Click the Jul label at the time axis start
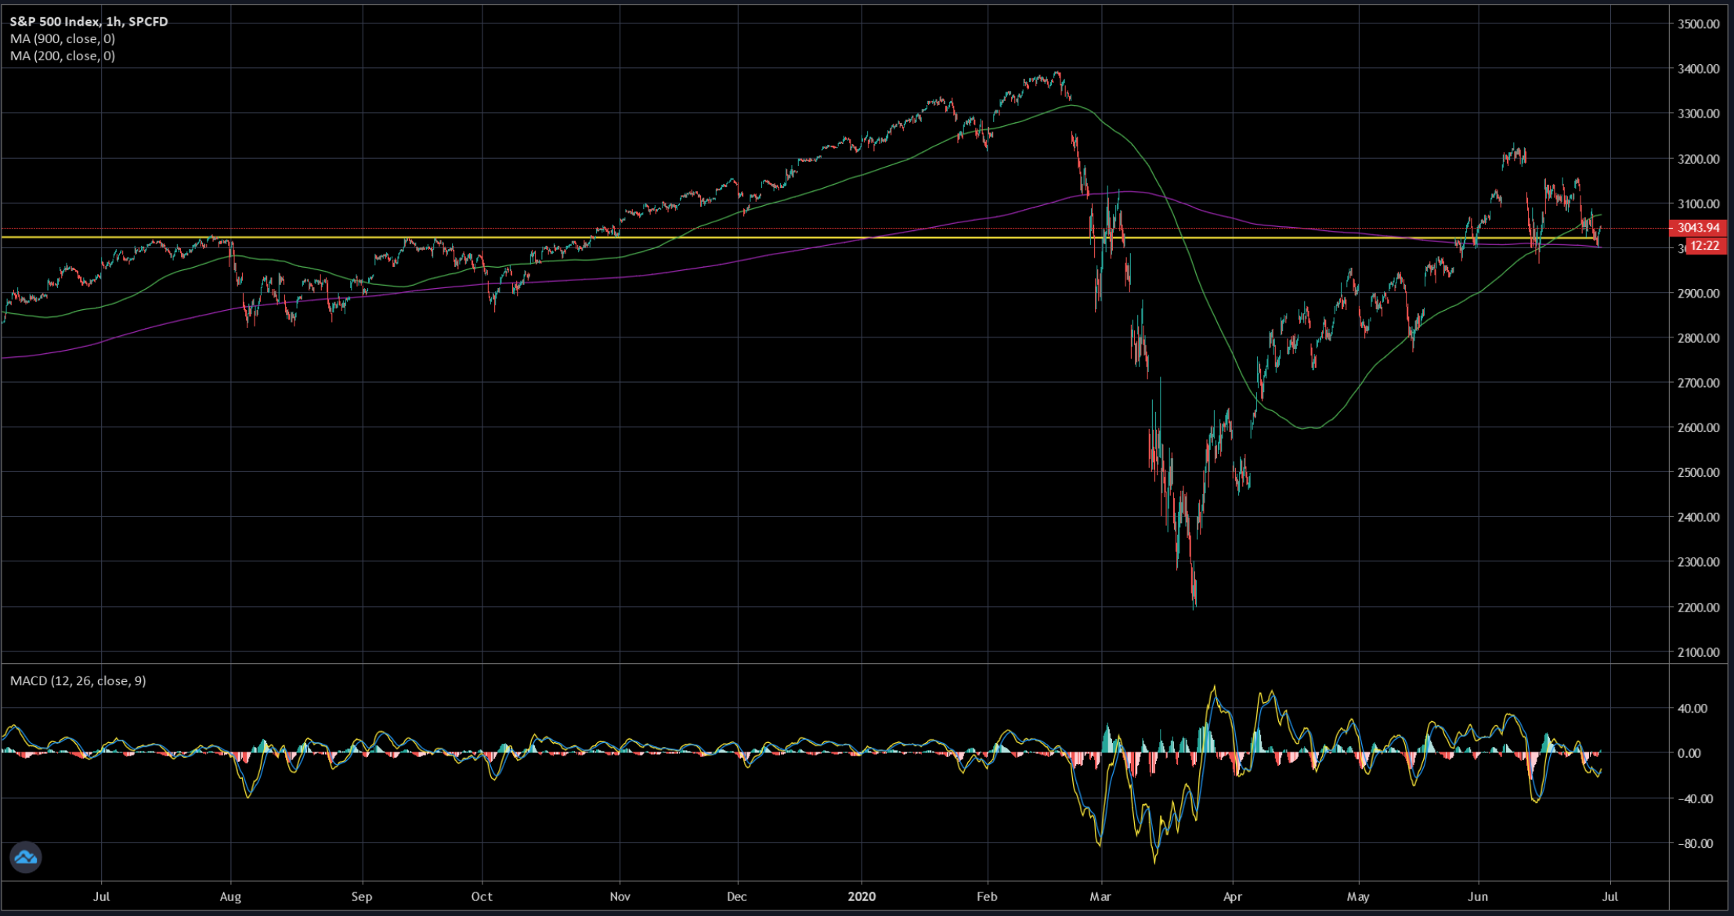This screenshot has width=1734, height=916. (101, 896)
